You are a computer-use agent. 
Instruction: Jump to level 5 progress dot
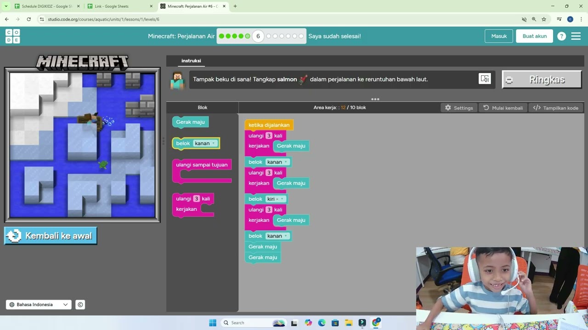(x=248, y=36)
